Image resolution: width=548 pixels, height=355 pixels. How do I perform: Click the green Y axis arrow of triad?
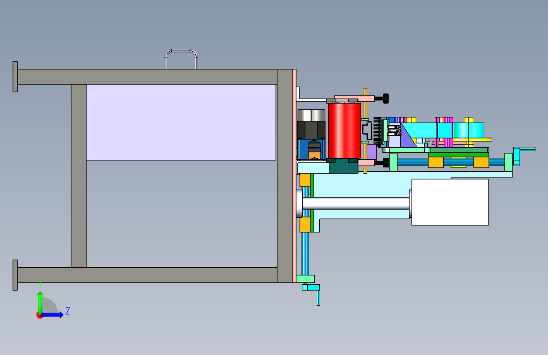[x=40, y=302]
